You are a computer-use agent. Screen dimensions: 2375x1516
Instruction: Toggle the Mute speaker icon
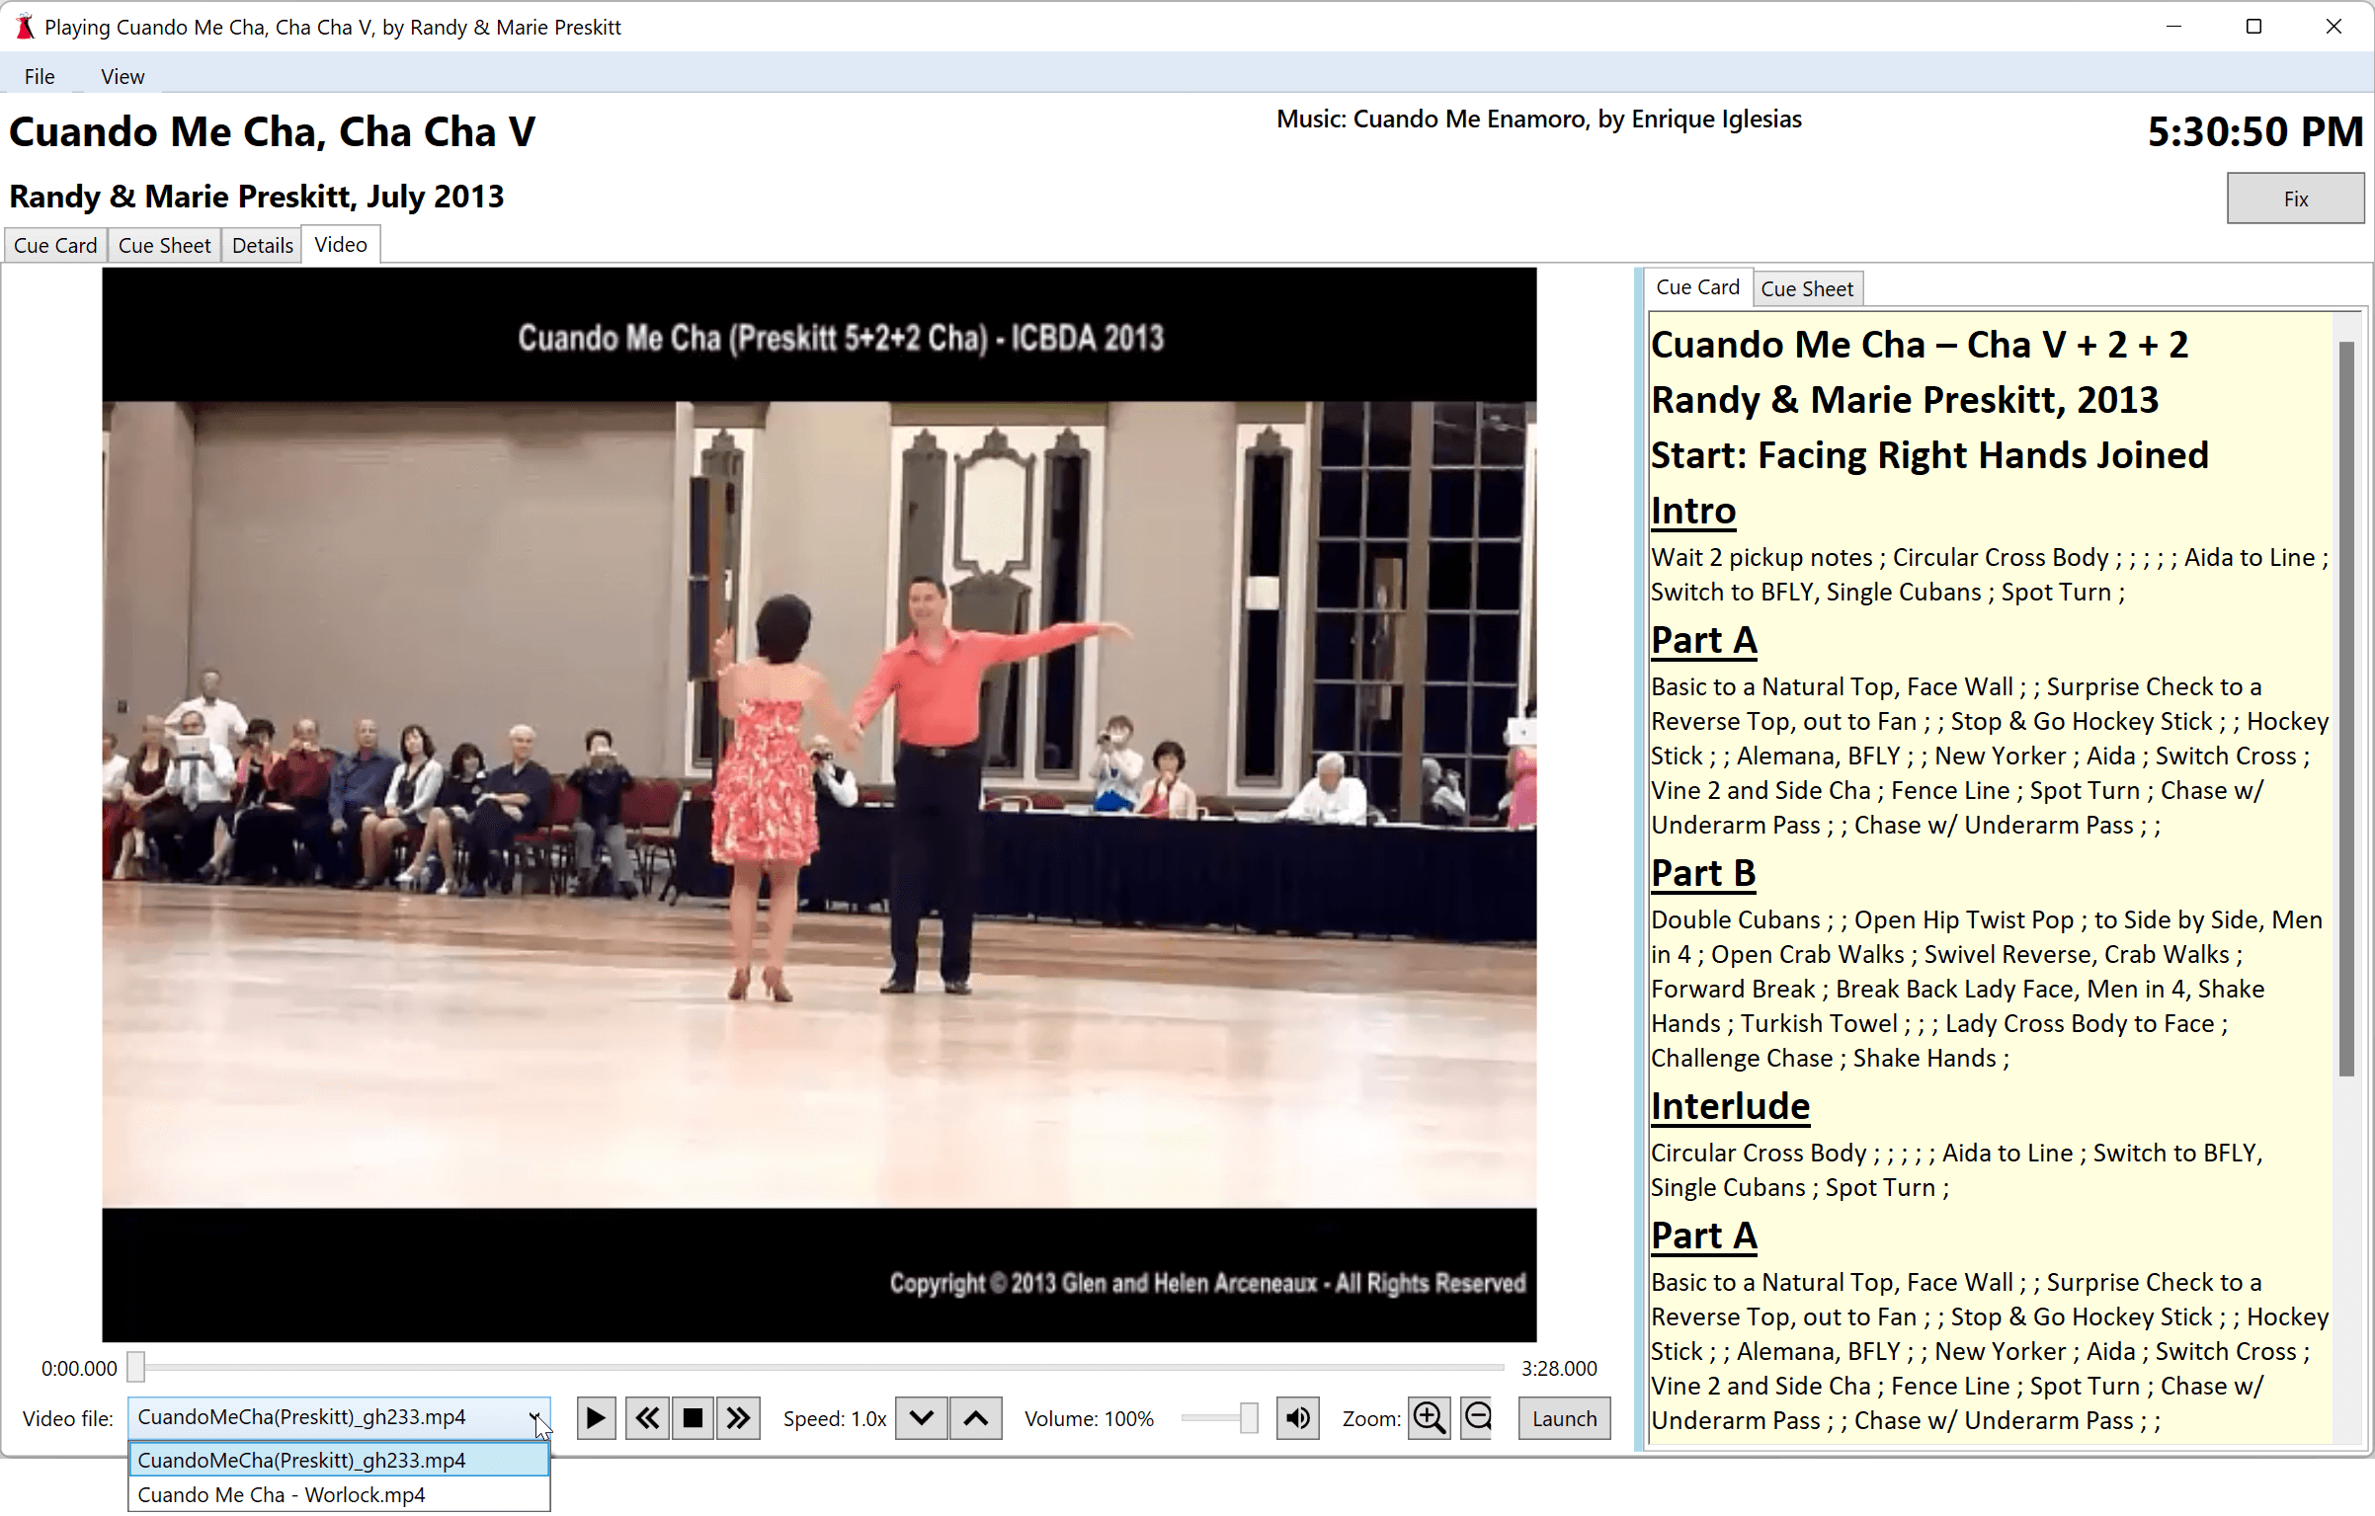(x=1296, y=1417)
